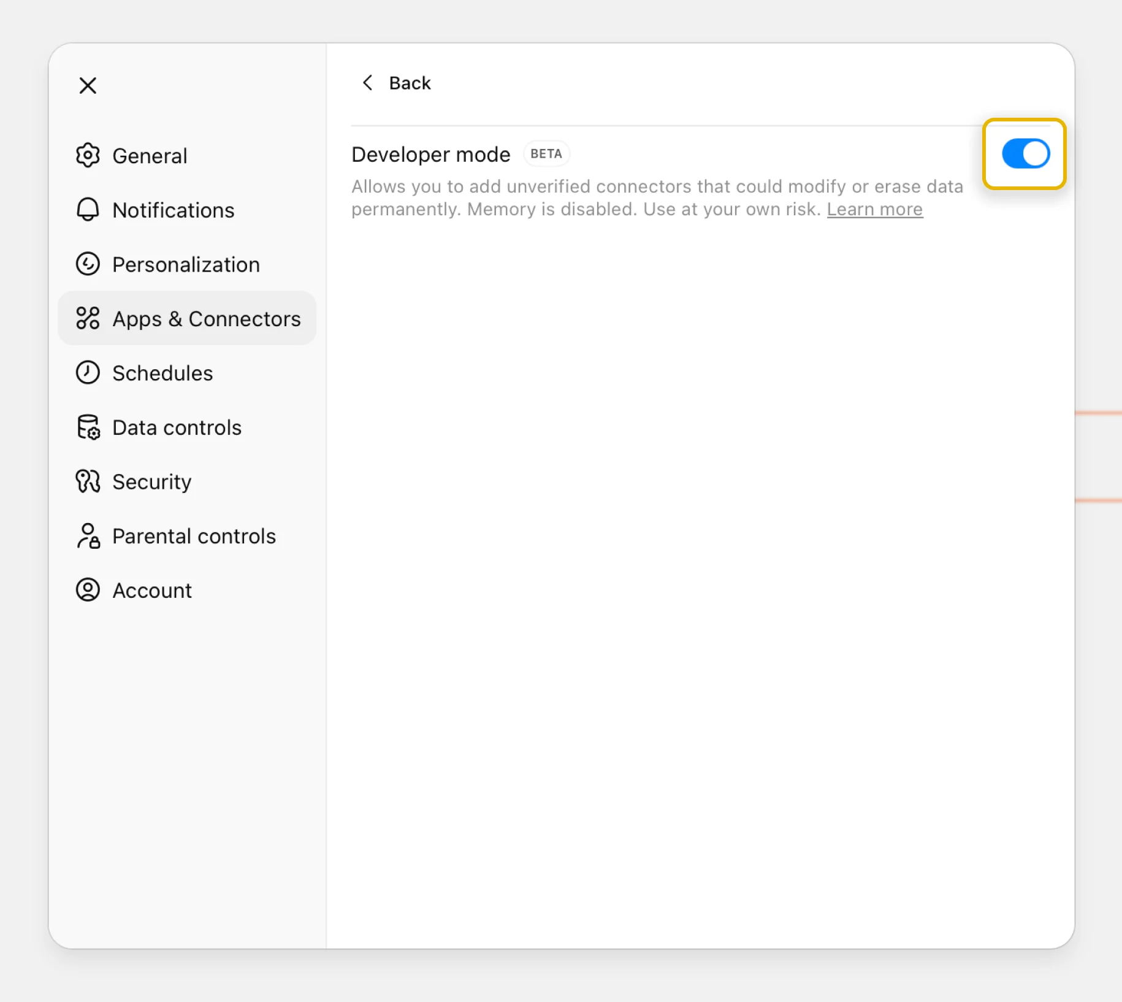Image resolution: width=1122 pixels, height=1002 pixels.
Task: Select the Security settings entry
Action: [151, 481]
